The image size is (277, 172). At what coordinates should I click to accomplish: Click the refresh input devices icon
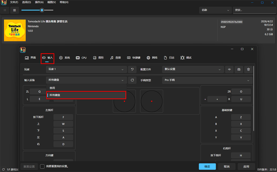click(x=132, y=80)
